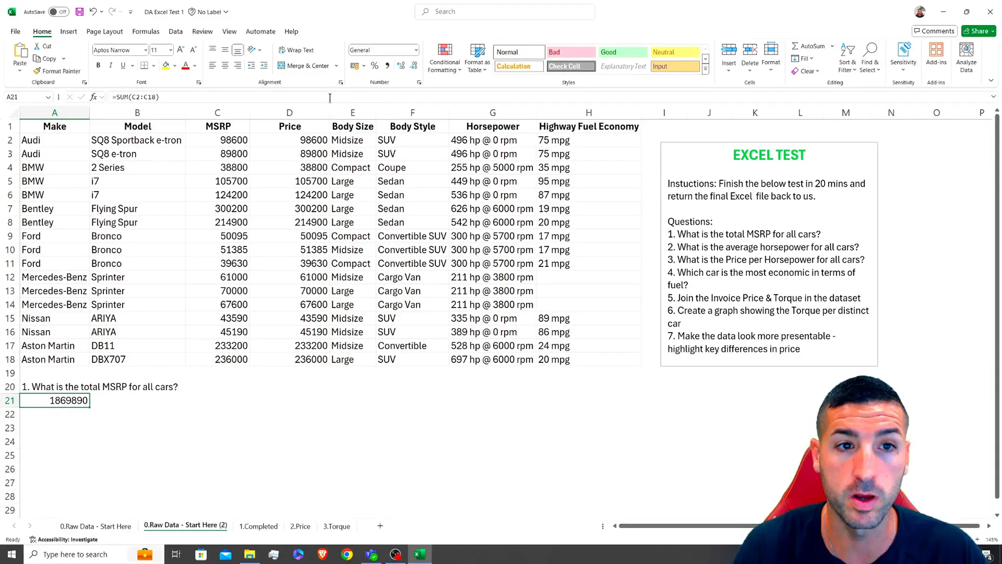Toggle Italic formatting
This screenshot has height=564, width=1002.
click(x=111, y=65)
